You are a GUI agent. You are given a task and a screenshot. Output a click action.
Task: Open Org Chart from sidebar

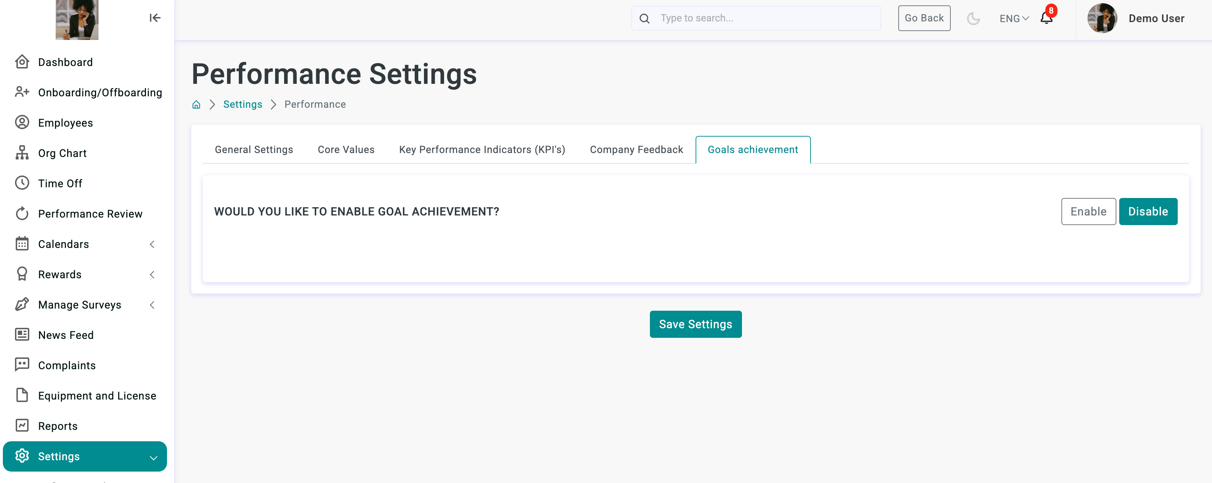pos(85,153)
